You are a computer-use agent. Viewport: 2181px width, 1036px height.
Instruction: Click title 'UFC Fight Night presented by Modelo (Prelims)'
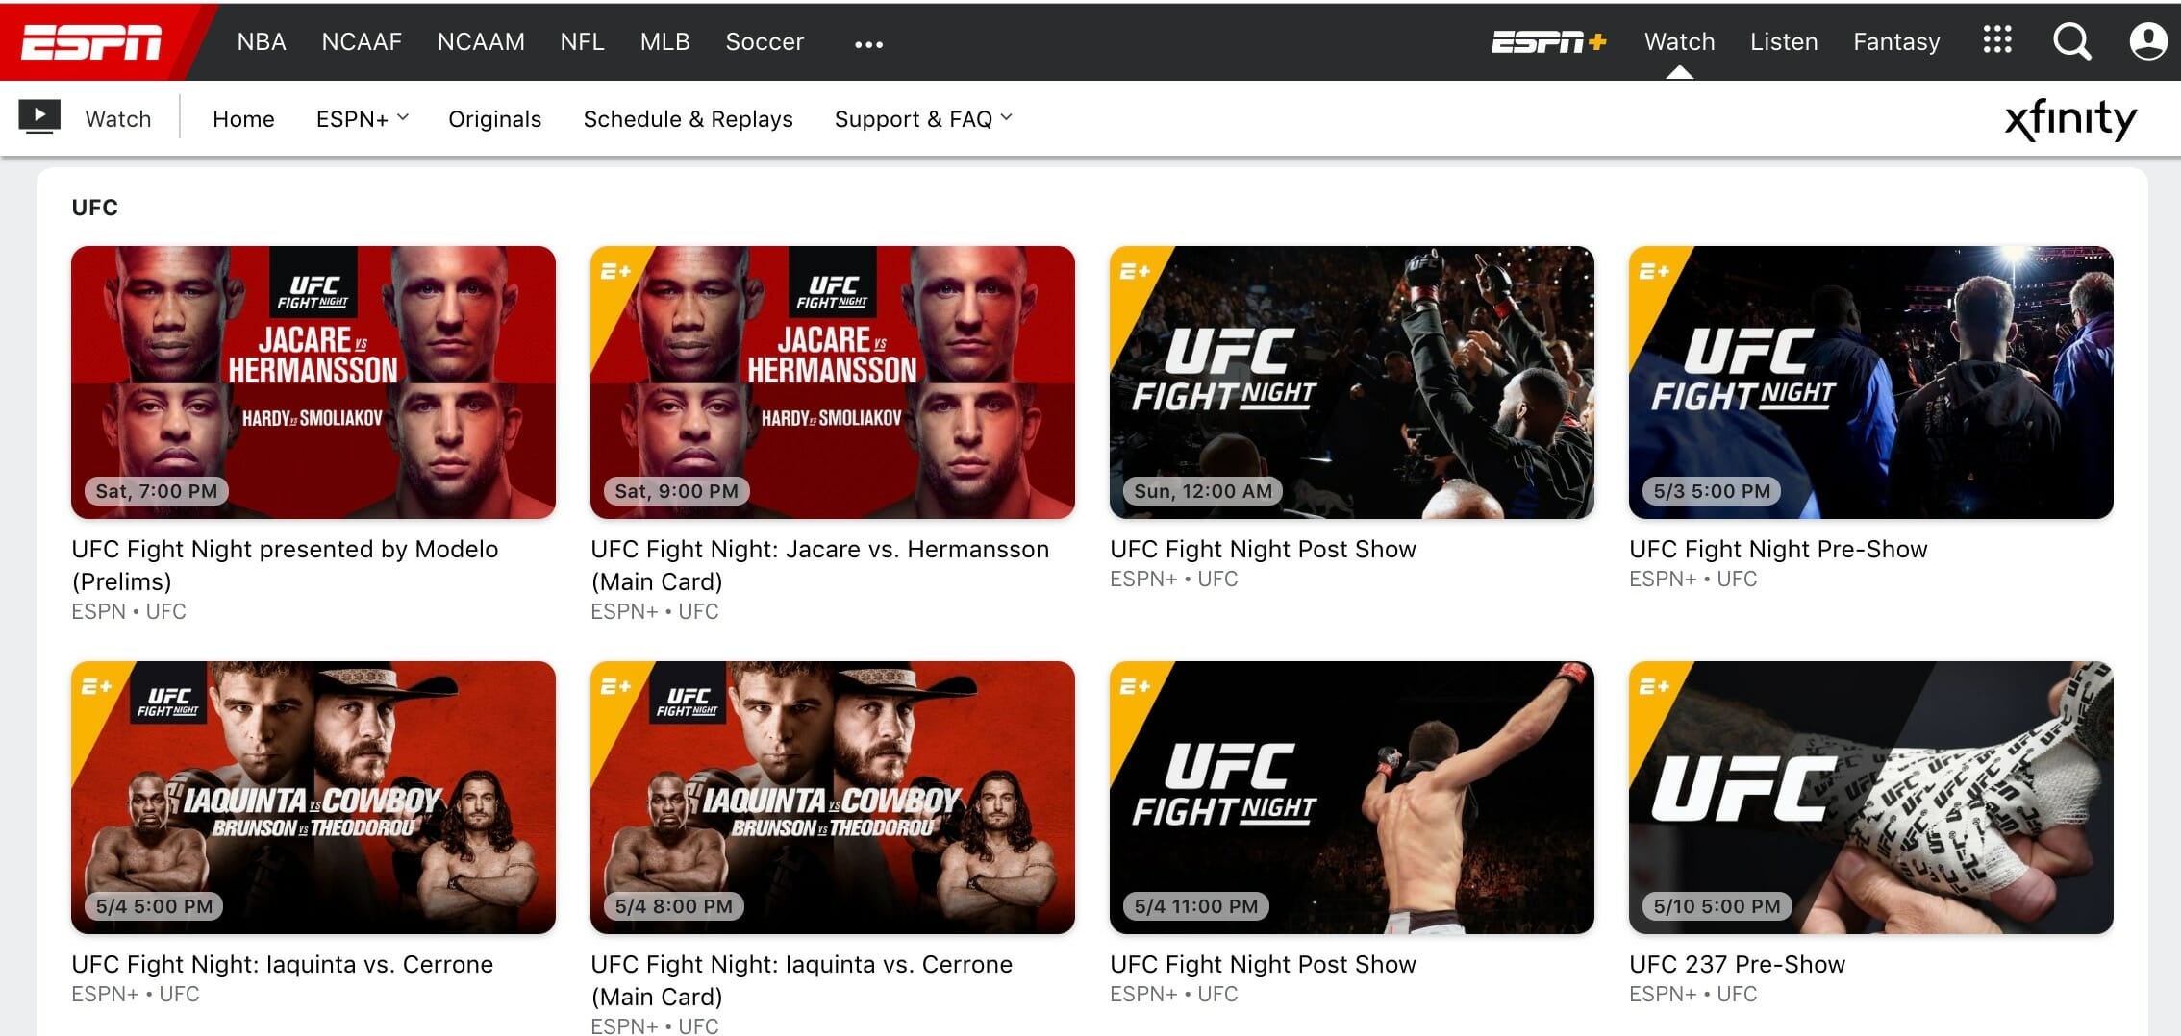(x=285, y=565)
